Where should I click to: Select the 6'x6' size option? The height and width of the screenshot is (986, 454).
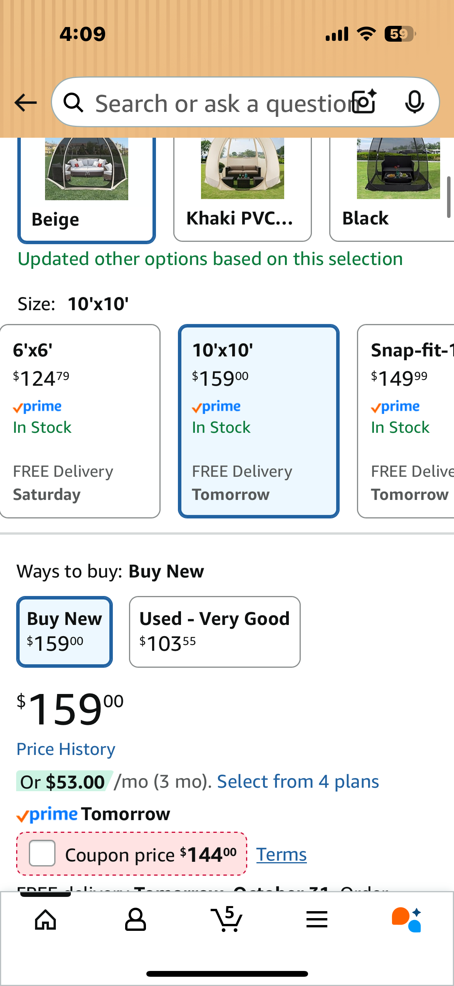80,421
